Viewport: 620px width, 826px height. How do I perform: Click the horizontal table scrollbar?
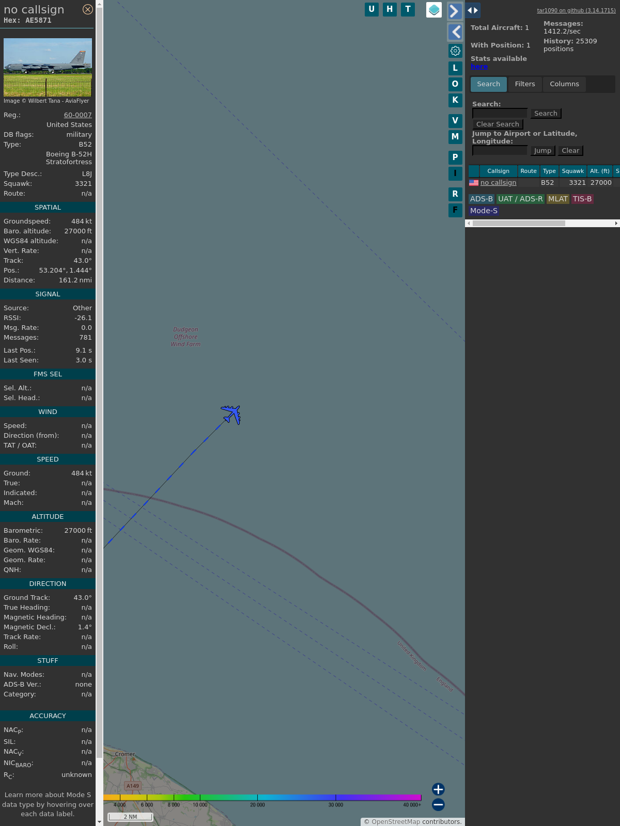click(x=519, y=224)
